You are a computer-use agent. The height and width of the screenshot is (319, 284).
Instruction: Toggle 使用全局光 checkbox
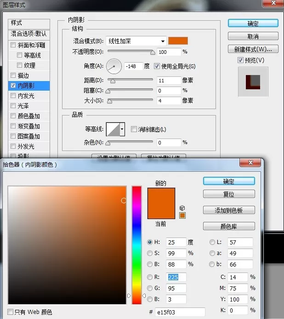click(157, 66)
